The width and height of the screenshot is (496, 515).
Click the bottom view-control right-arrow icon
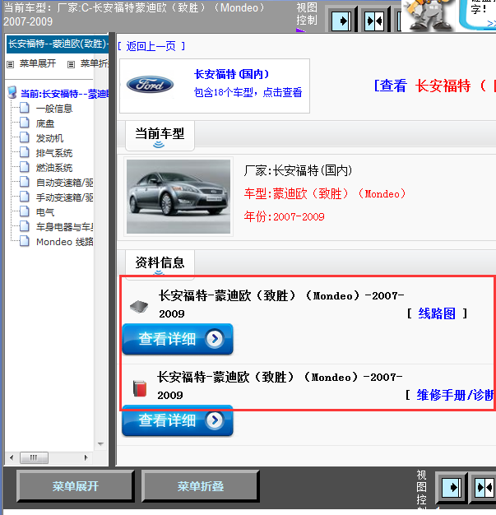point(452,488)
